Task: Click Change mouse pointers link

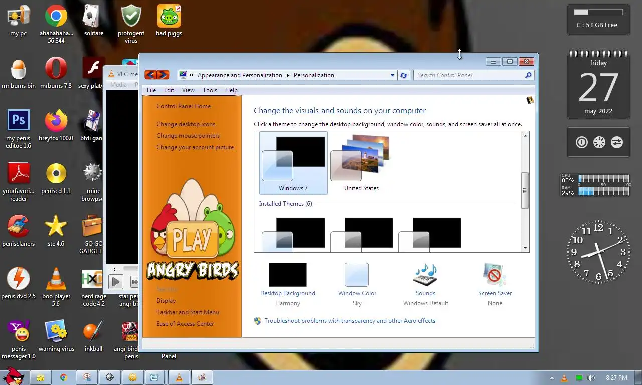Action: coord(188,136)
